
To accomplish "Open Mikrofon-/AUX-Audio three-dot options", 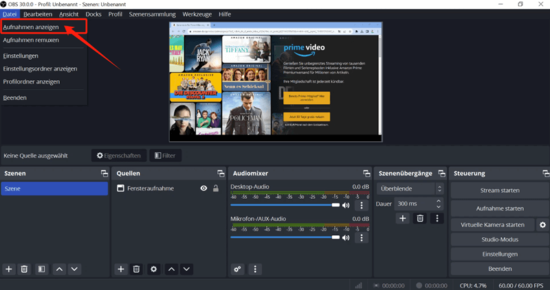I will coord(362,237).
